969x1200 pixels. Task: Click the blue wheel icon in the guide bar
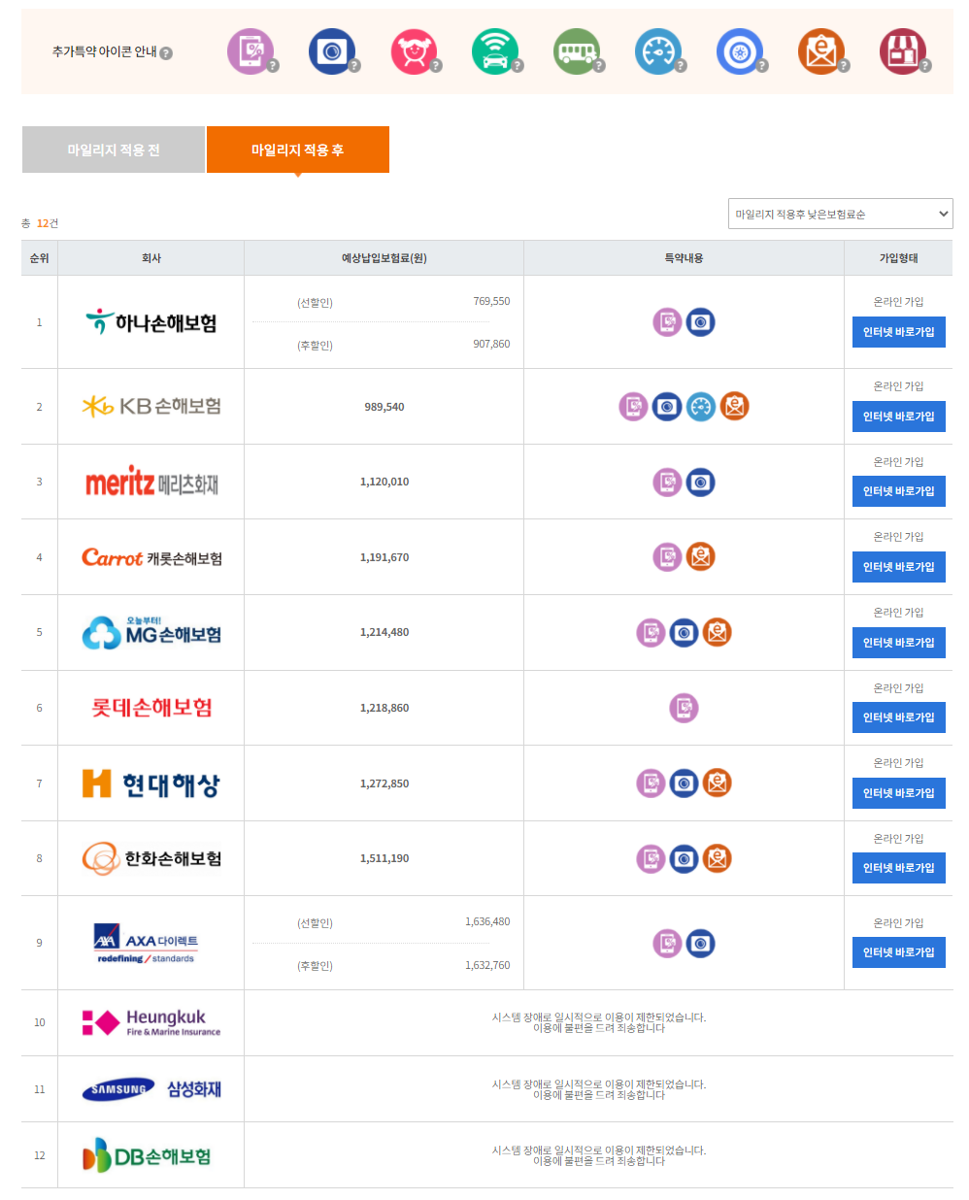740,51
